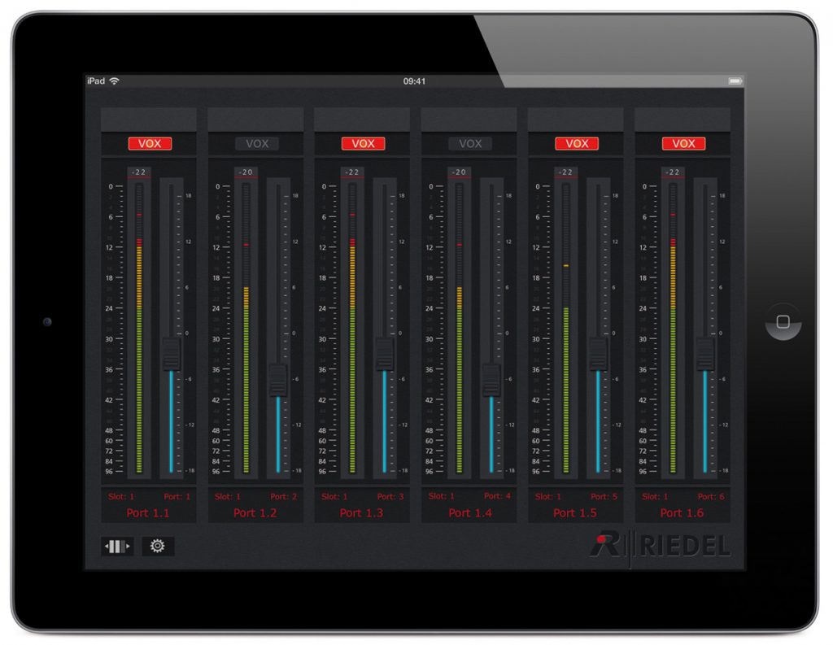The image size is (833, 645).
Task: Click the -22 threshold value on Port 1.1
Action: tap(139, 172)
